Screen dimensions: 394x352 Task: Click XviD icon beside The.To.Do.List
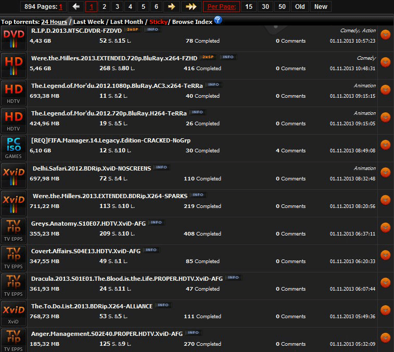(14, 314)
